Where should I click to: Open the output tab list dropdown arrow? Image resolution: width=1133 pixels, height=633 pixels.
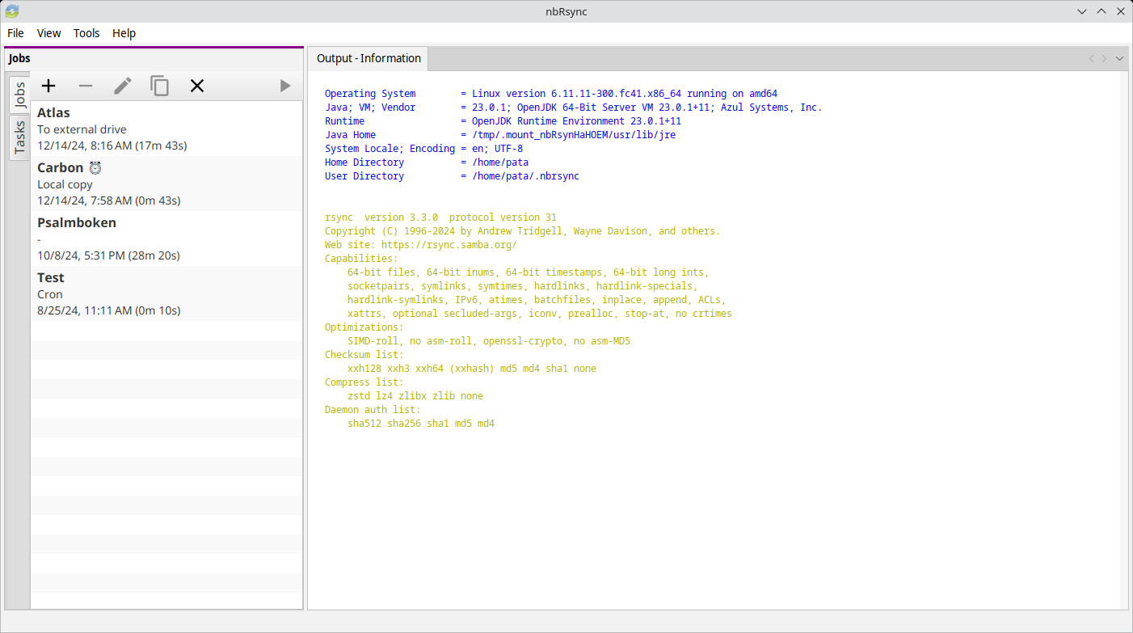pos(1119,58)
